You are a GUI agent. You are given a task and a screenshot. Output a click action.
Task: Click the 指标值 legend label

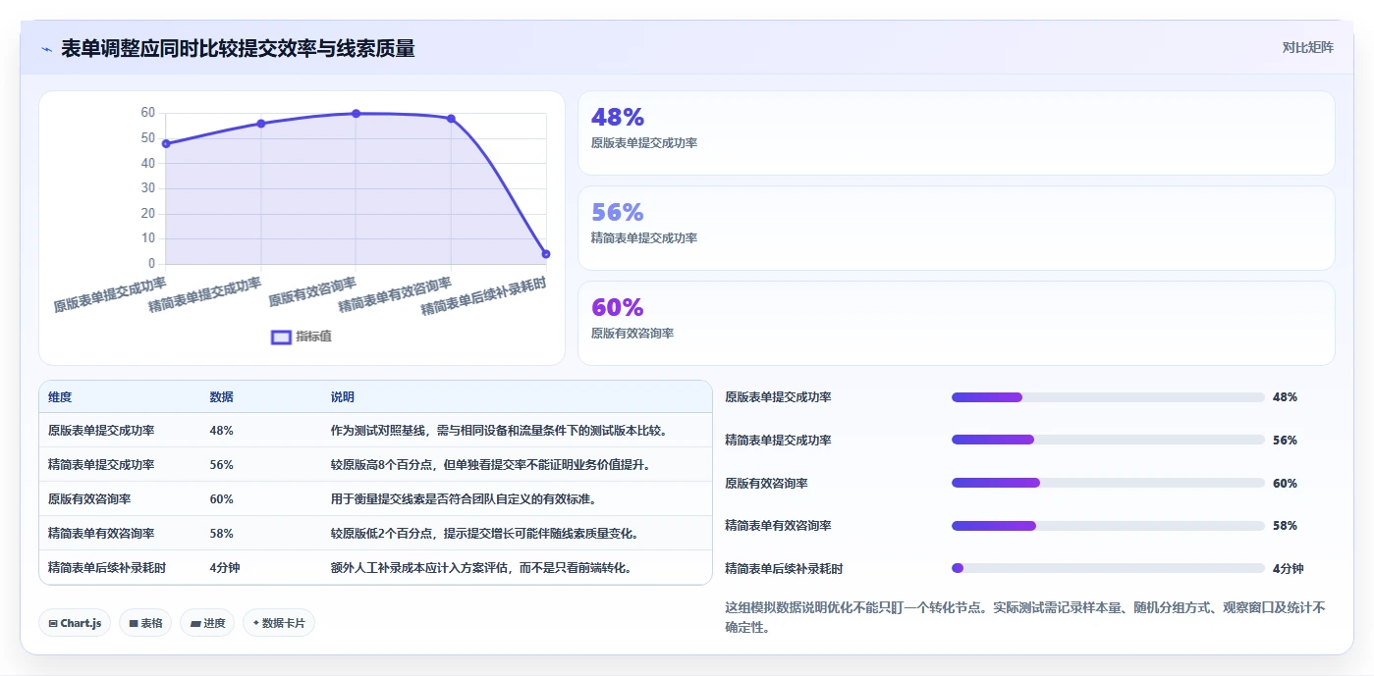pyautogui.click(x=313, y=337)
